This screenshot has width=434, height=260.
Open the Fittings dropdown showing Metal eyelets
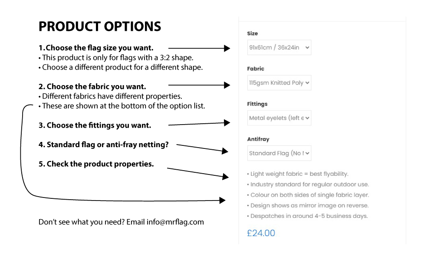click(279, 118)
